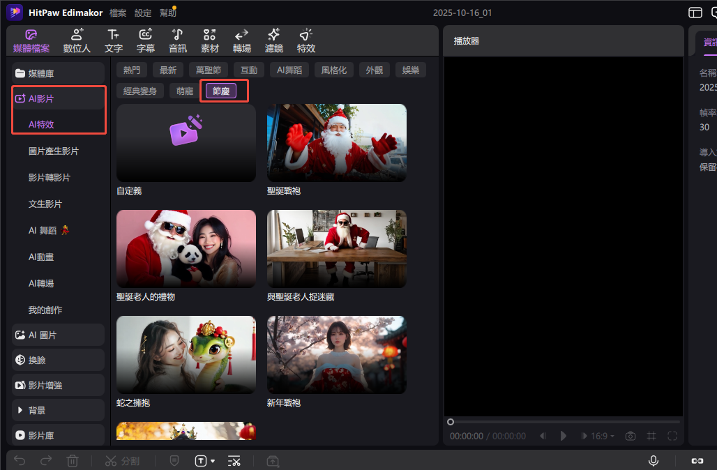Screen dimensions: 717x470
Task: Toggle the fullscreen preview button
Action: [x=672, y=436]
